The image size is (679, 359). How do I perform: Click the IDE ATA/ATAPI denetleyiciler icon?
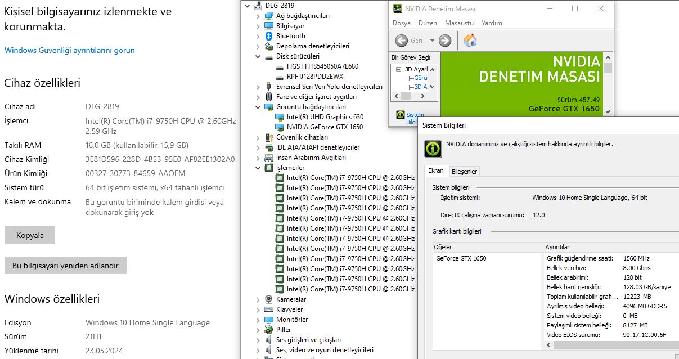[269, 147]
